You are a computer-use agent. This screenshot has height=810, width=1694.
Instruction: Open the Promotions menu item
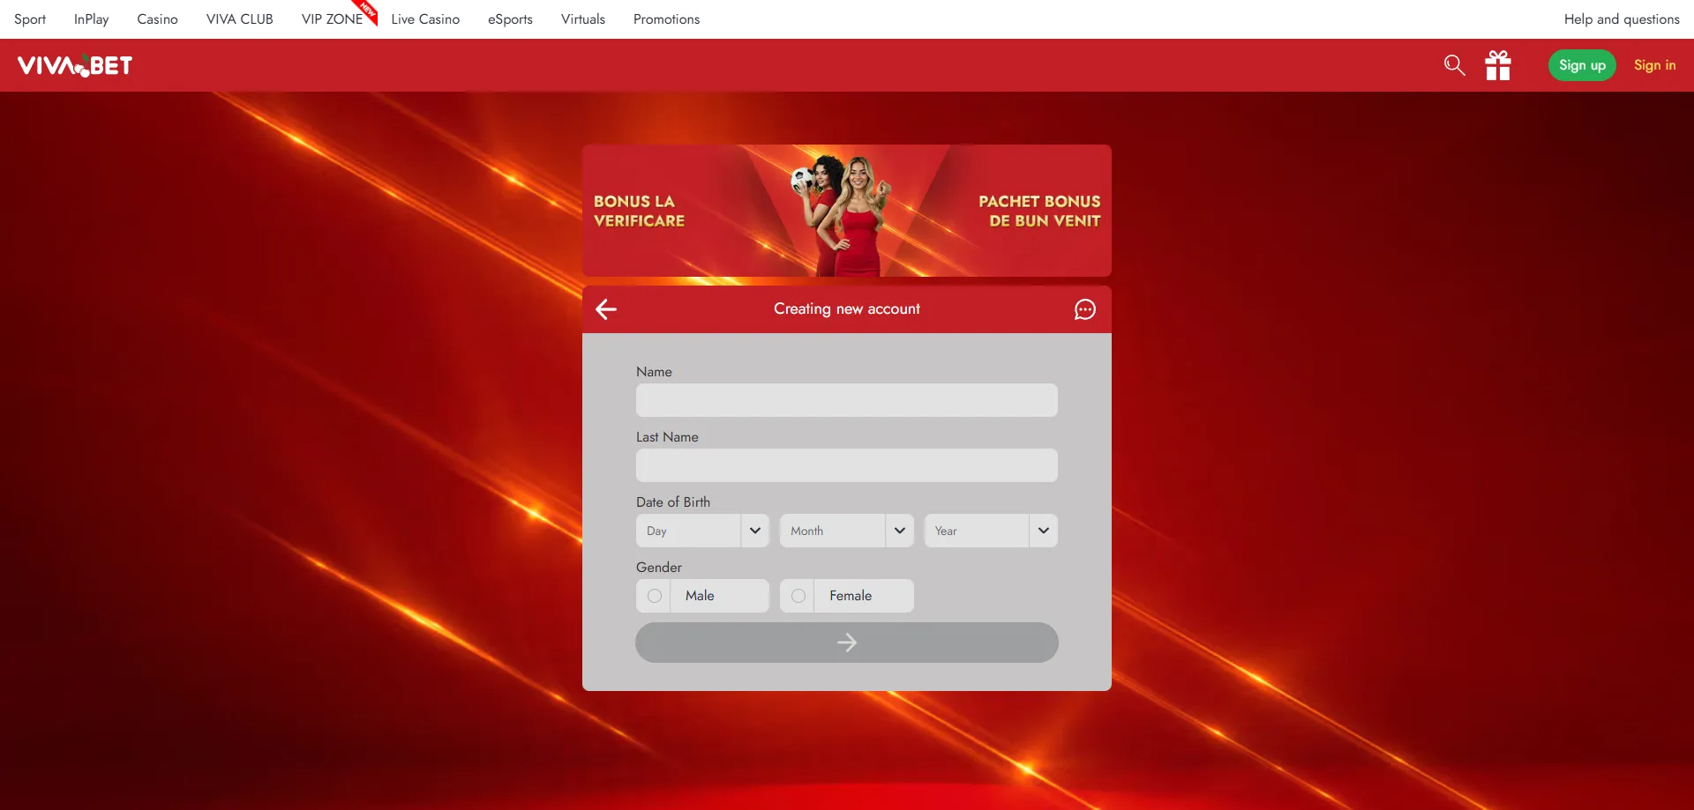(666, 19)
